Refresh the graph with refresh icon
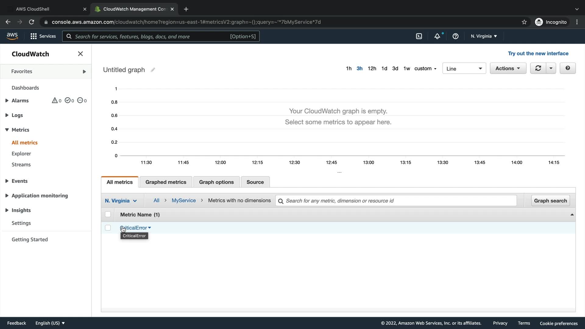 point(538,68)
